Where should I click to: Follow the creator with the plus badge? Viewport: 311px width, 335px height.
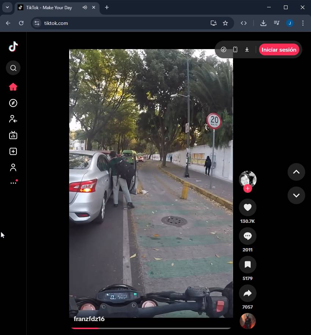[x=248, y=188]
